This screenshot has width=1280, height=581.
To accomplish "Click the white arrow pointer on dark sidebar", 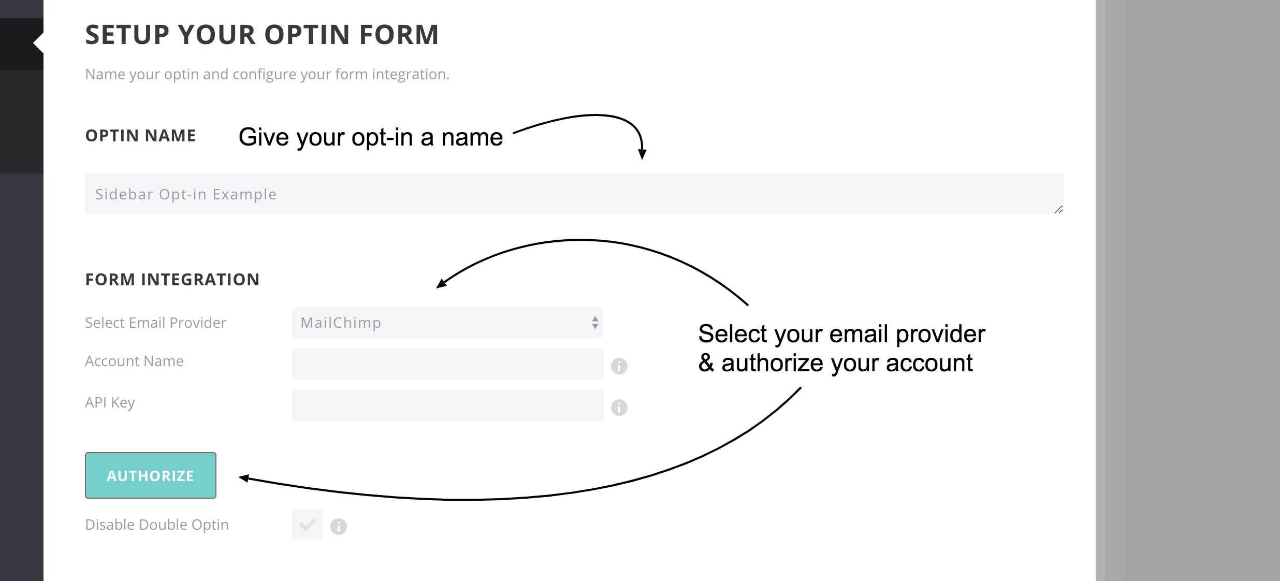I will pos(38,43).
